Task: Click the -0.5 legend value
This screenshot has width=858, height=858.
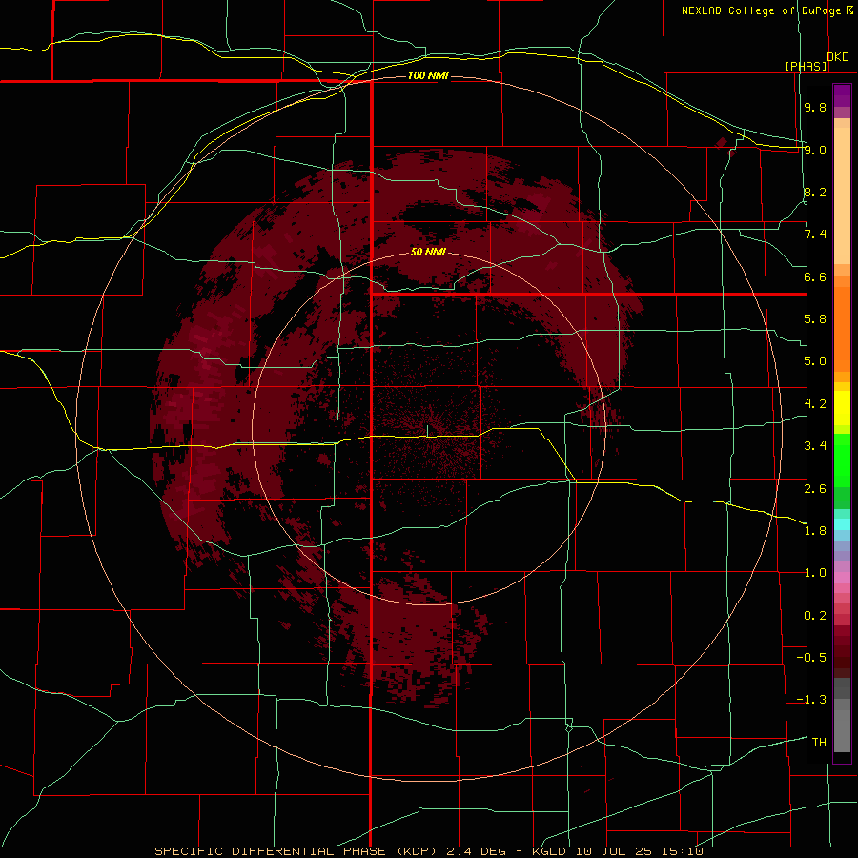Action: [x=811, y=658]
